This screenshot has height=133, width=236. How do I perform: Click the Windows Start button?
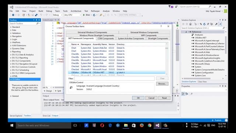click(12, 125)
